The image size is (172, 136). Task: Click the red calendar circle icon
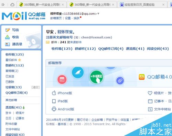pos(62,79)
